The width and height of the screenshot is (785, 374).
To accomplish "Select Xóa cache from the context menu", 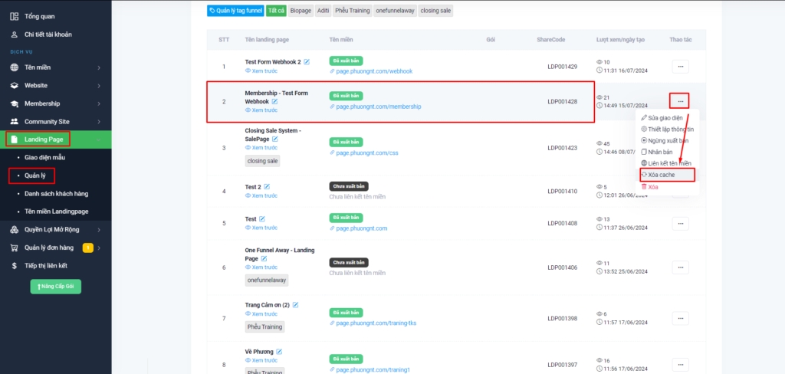I will pyautogui.click(x=663, y=175).
